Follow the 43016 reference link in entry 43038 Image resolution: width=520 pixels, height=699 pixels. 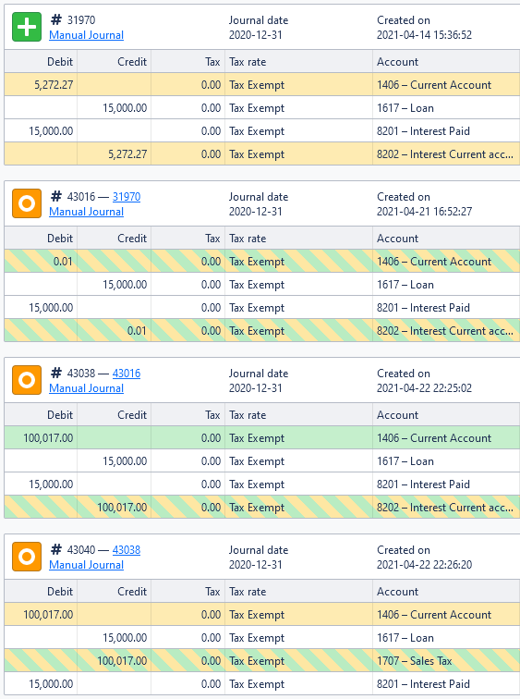coord(127,374)
